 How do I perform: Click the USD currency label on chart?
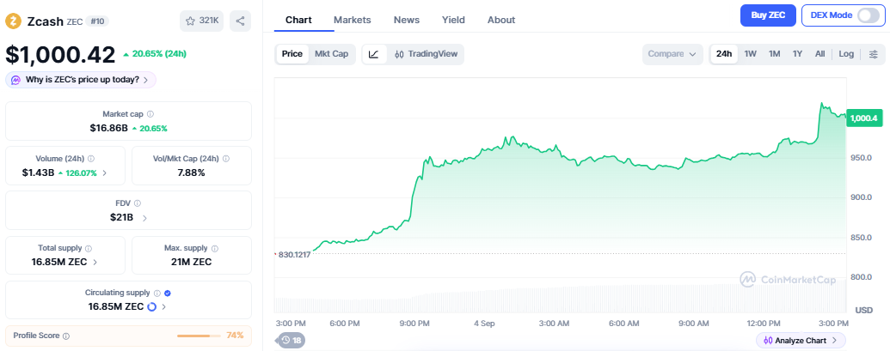click(864, 311)
